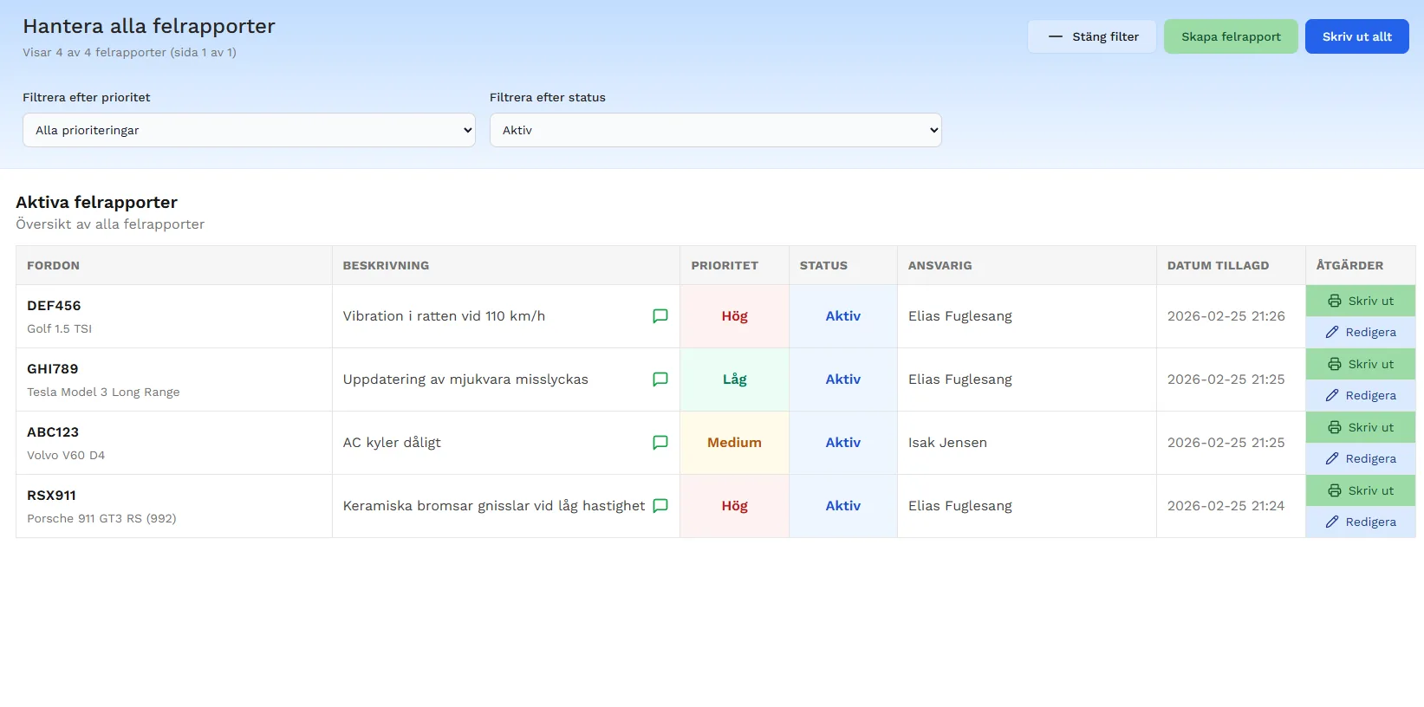Edit the RSX911 Porsche error report
This screenshot has height=707, width=1424.
pyautogui.click(x=1360, y=522)
